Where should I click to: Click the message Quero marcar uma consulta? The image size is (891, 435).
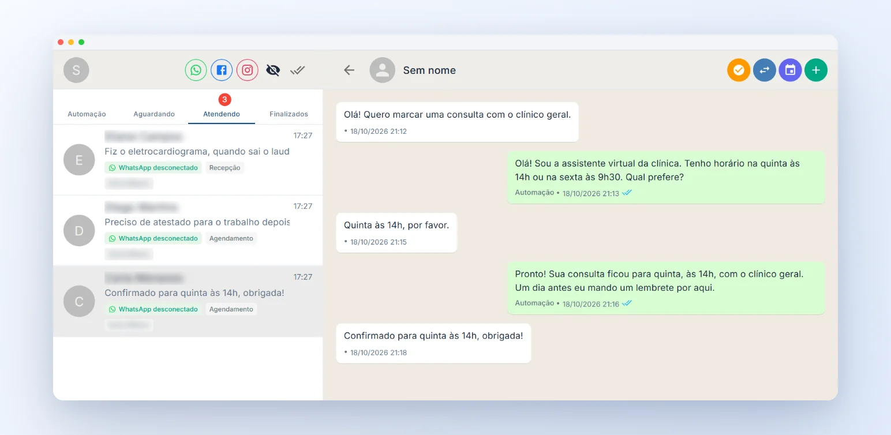tap(457, 122)
